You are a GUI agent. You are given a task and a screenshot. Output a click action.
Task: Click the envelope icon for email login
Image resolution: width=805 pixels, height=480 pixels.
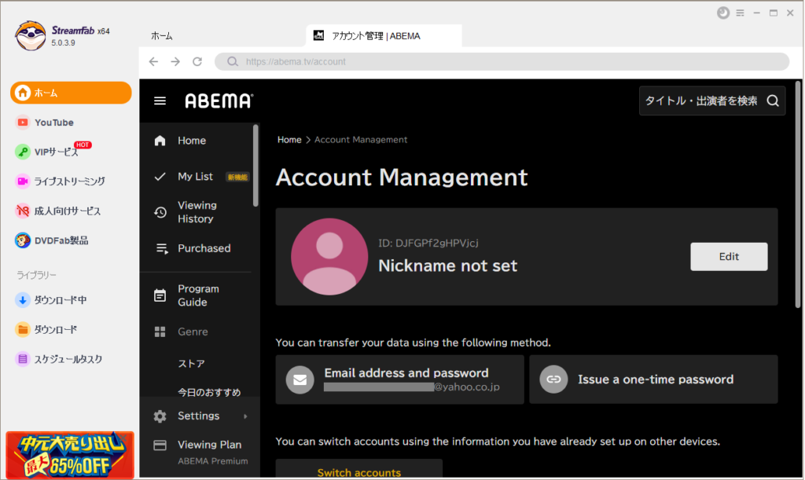pyautogui.click(x=300, y=380)
